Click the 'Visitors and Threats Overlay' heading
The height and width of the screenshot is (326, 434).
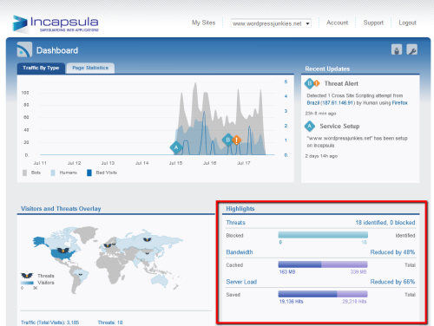point(61,209)
